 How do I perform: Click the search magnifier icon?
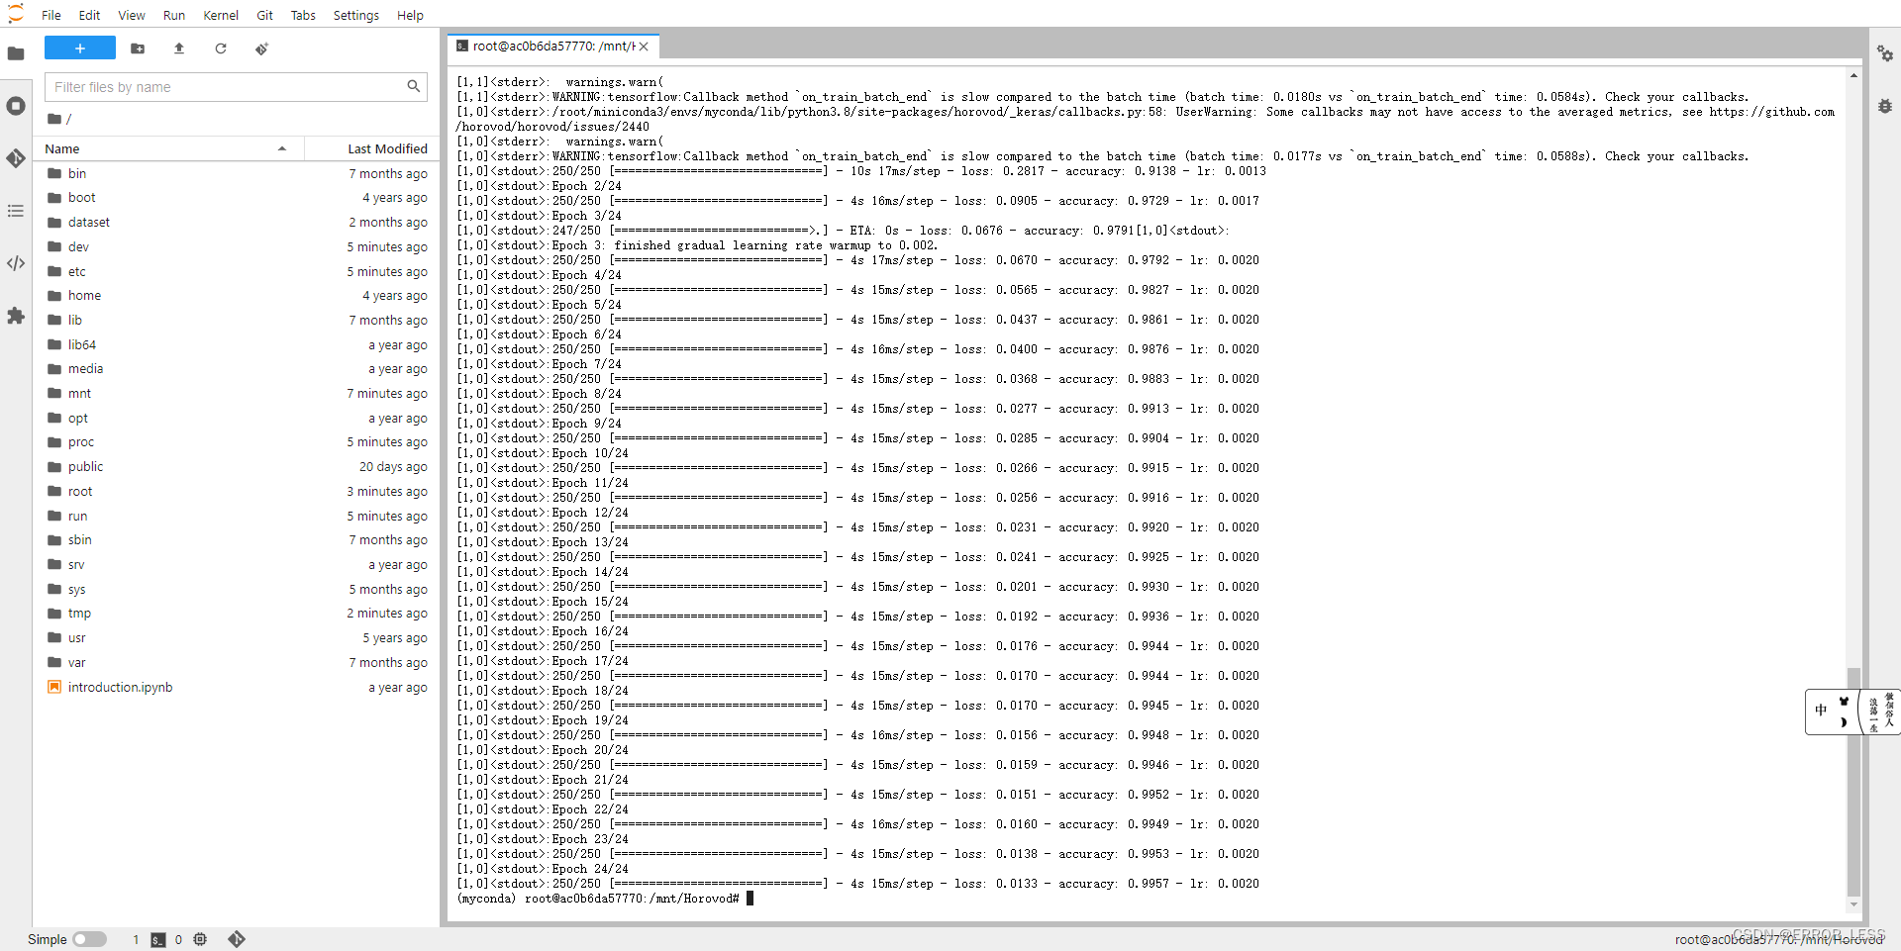[414, 87]
